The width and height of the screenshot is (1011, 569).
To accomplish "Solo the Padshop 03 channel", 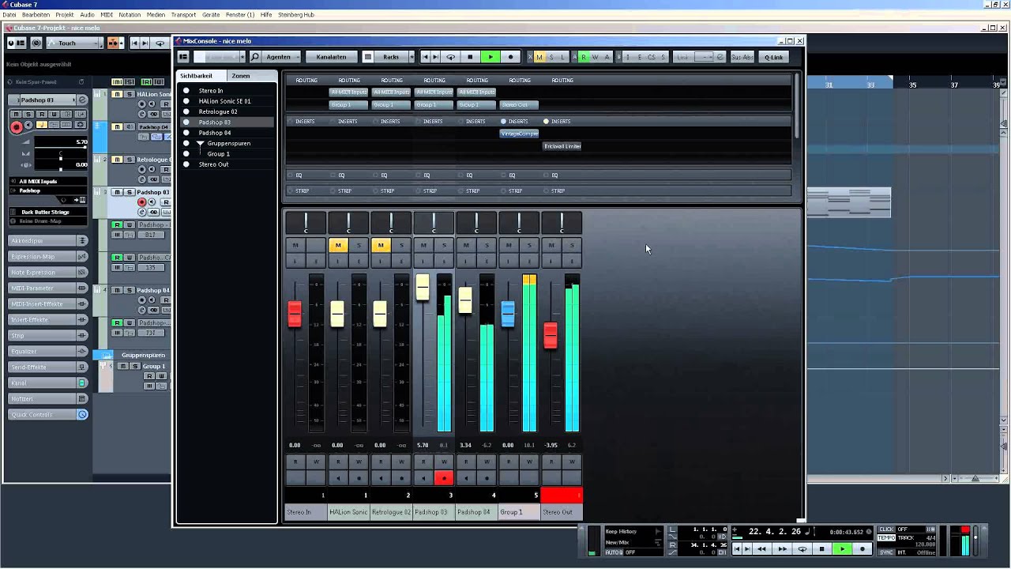I will tap(444, 245).
